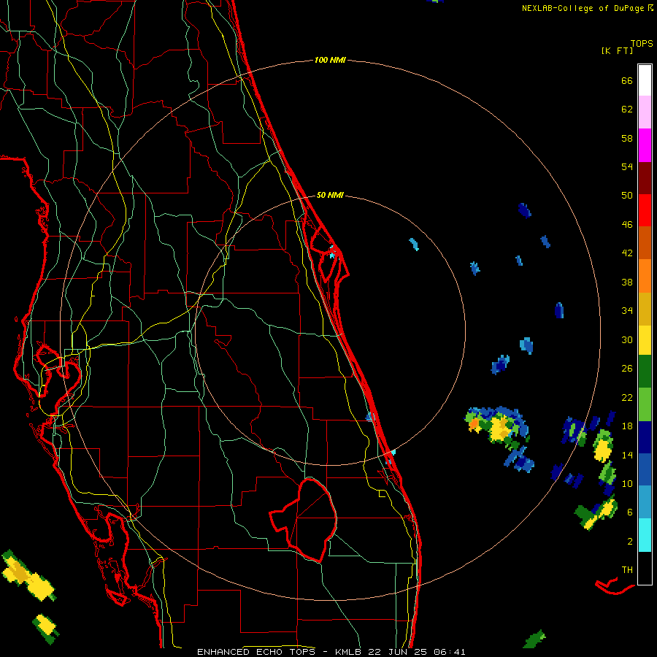
Task: Select the 100 NMI range ring label
Action: pyautogui.click(x=330, y=61)
